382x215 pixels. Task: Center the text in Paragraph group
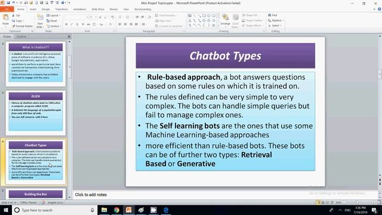125,24
